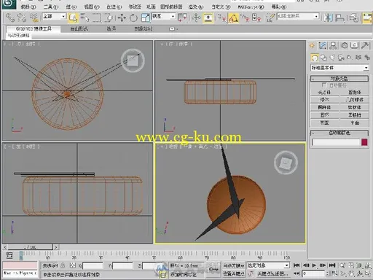Activate the Select and Rotate tool
The width and height of the screenshot is (373, 280).
click(x=133, y=17)
